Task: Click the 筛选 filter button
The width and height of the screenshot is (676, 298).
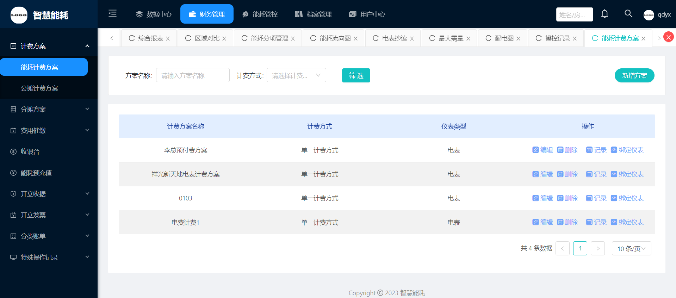Action: coord(356,75)
